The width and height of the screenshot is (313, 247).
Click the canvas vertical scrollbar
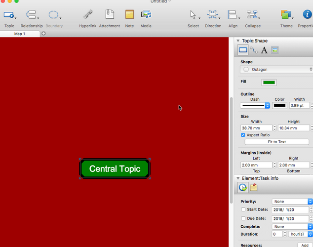coord(231,150)
